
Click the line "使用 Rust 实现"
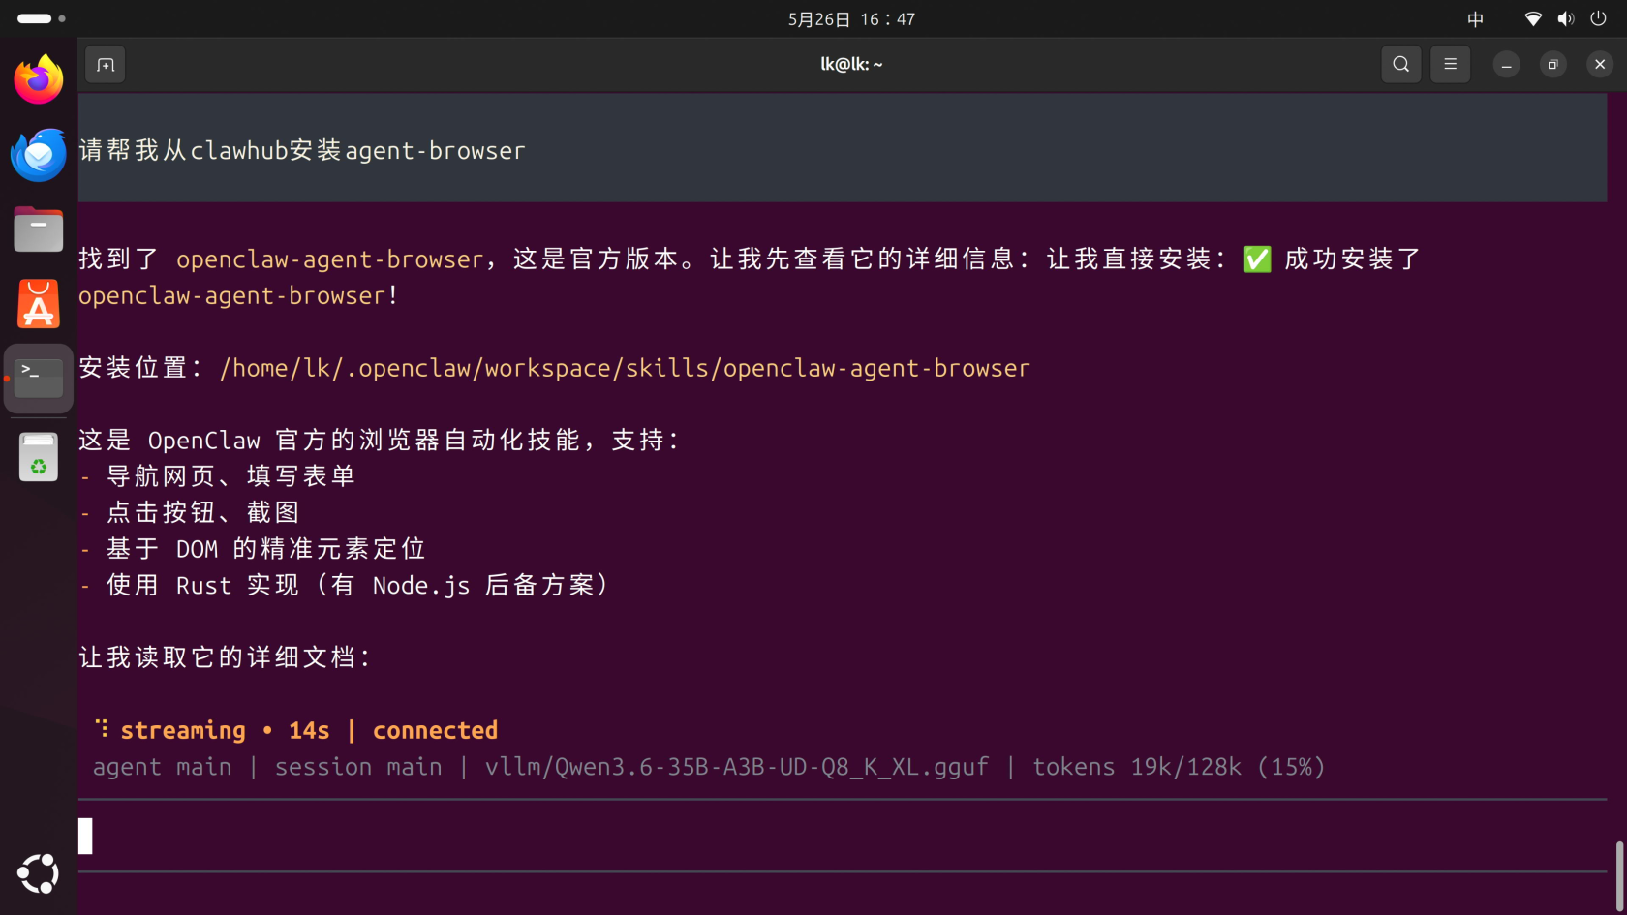coord(203,586)
